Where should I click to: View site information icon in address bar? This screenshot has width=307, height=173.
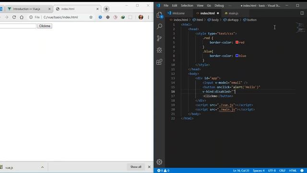31,17
